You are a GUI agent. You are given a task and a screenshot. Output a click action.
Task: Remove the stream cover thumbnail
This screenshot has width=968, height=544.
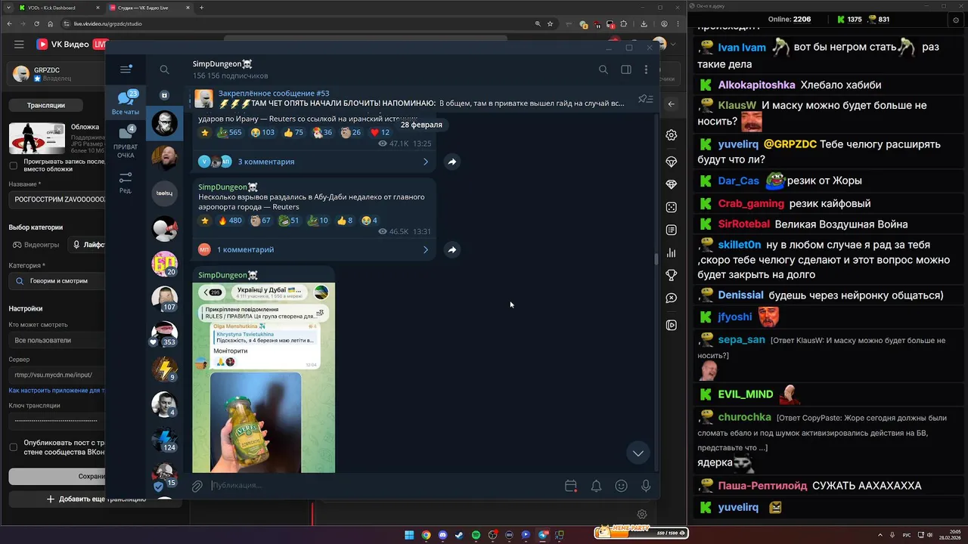59,128
